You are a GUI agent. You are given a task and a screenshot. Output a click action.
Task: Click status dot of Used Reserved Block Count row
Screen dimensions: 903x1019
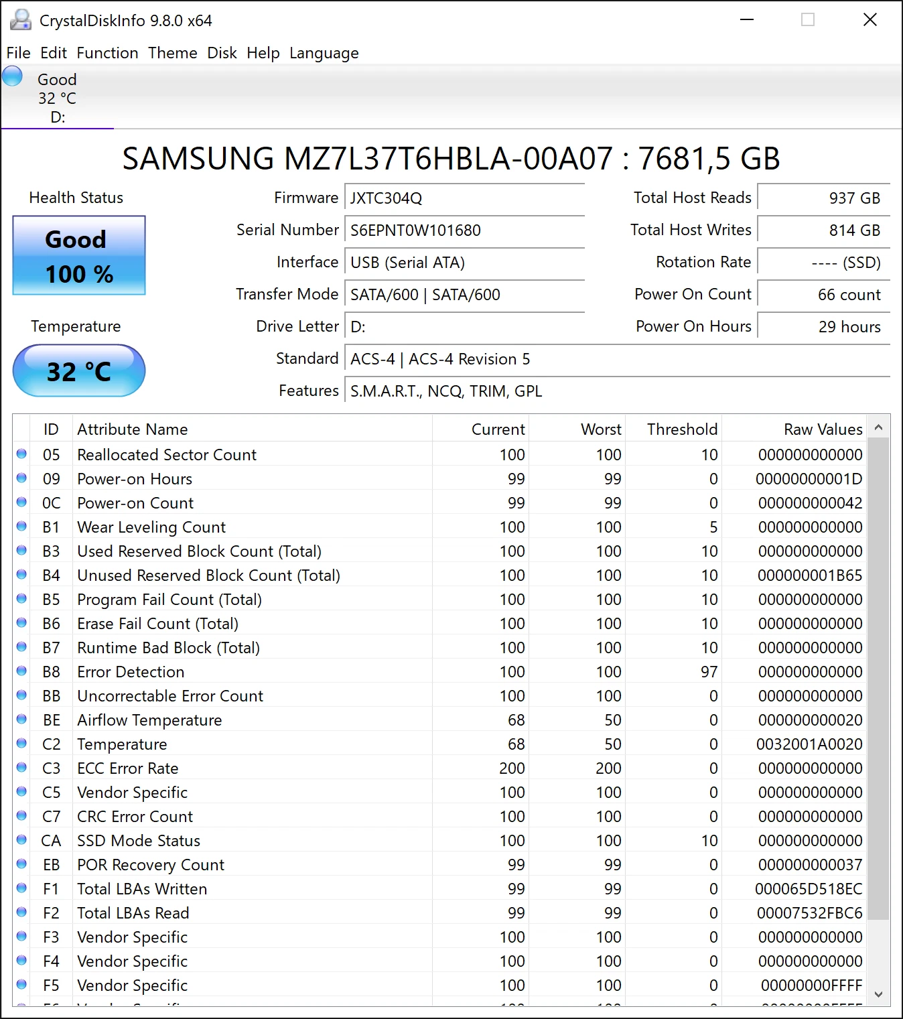click(21, 550)
